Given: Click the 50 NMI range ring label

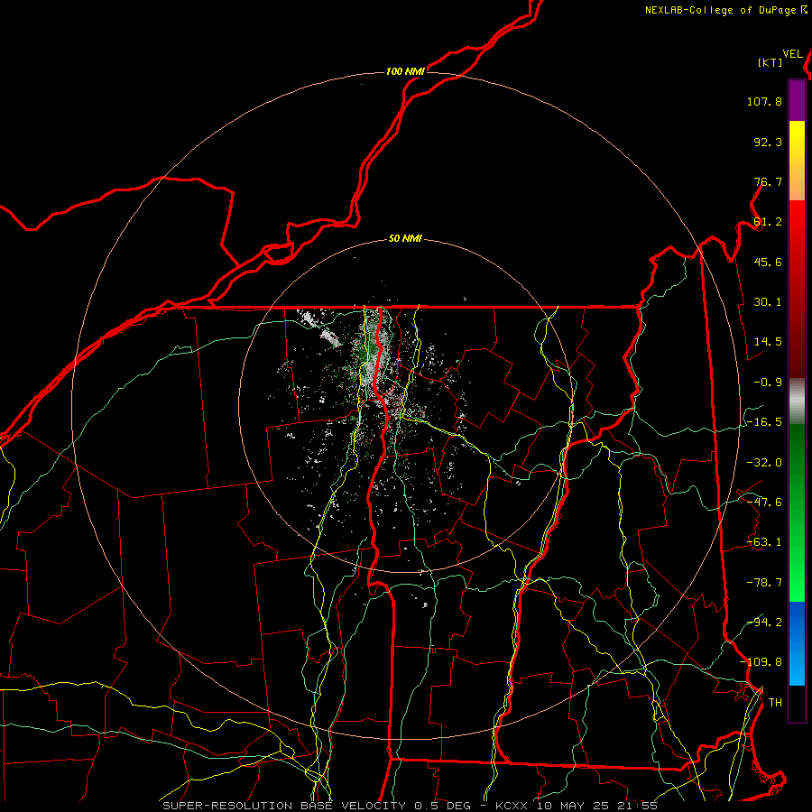Looking at the screenshot, I should (405, 239).
